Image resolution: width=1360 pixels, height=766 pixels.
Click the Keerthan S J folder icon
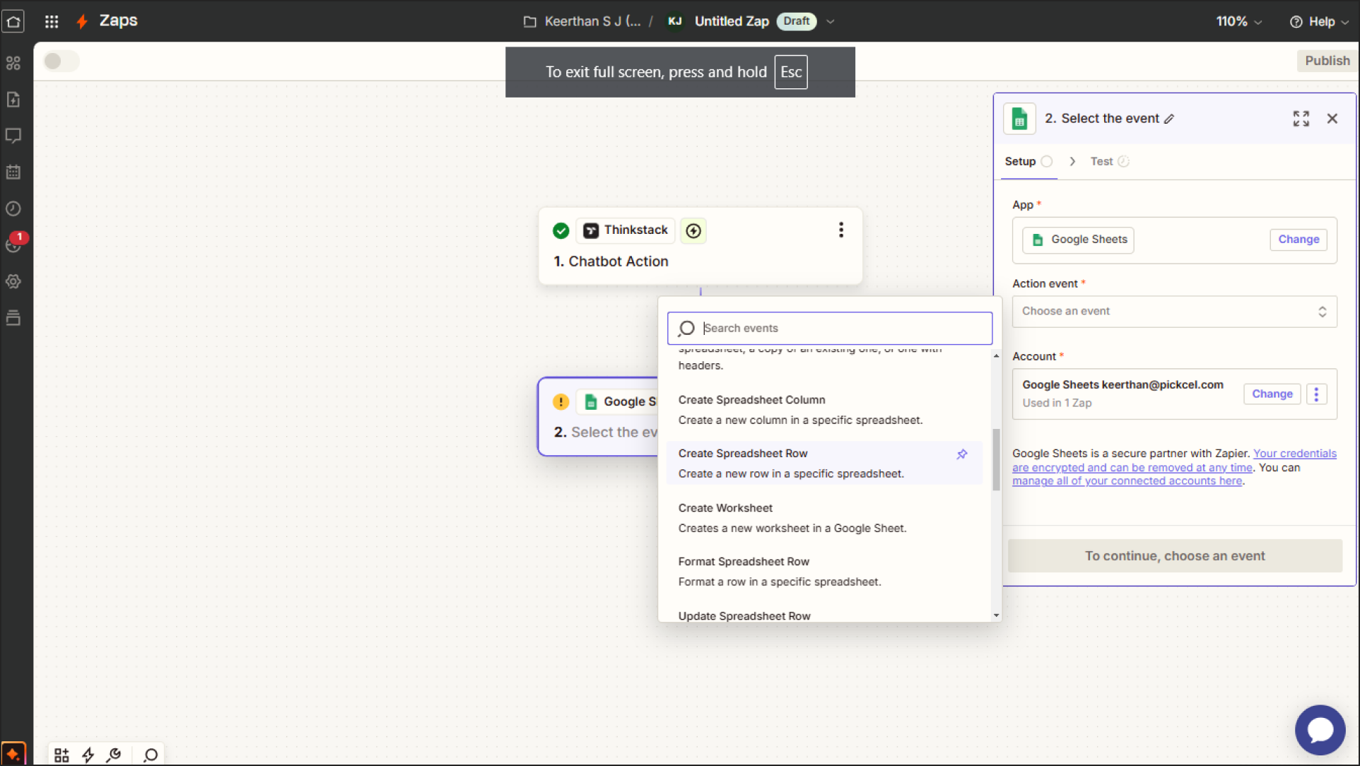530,22
